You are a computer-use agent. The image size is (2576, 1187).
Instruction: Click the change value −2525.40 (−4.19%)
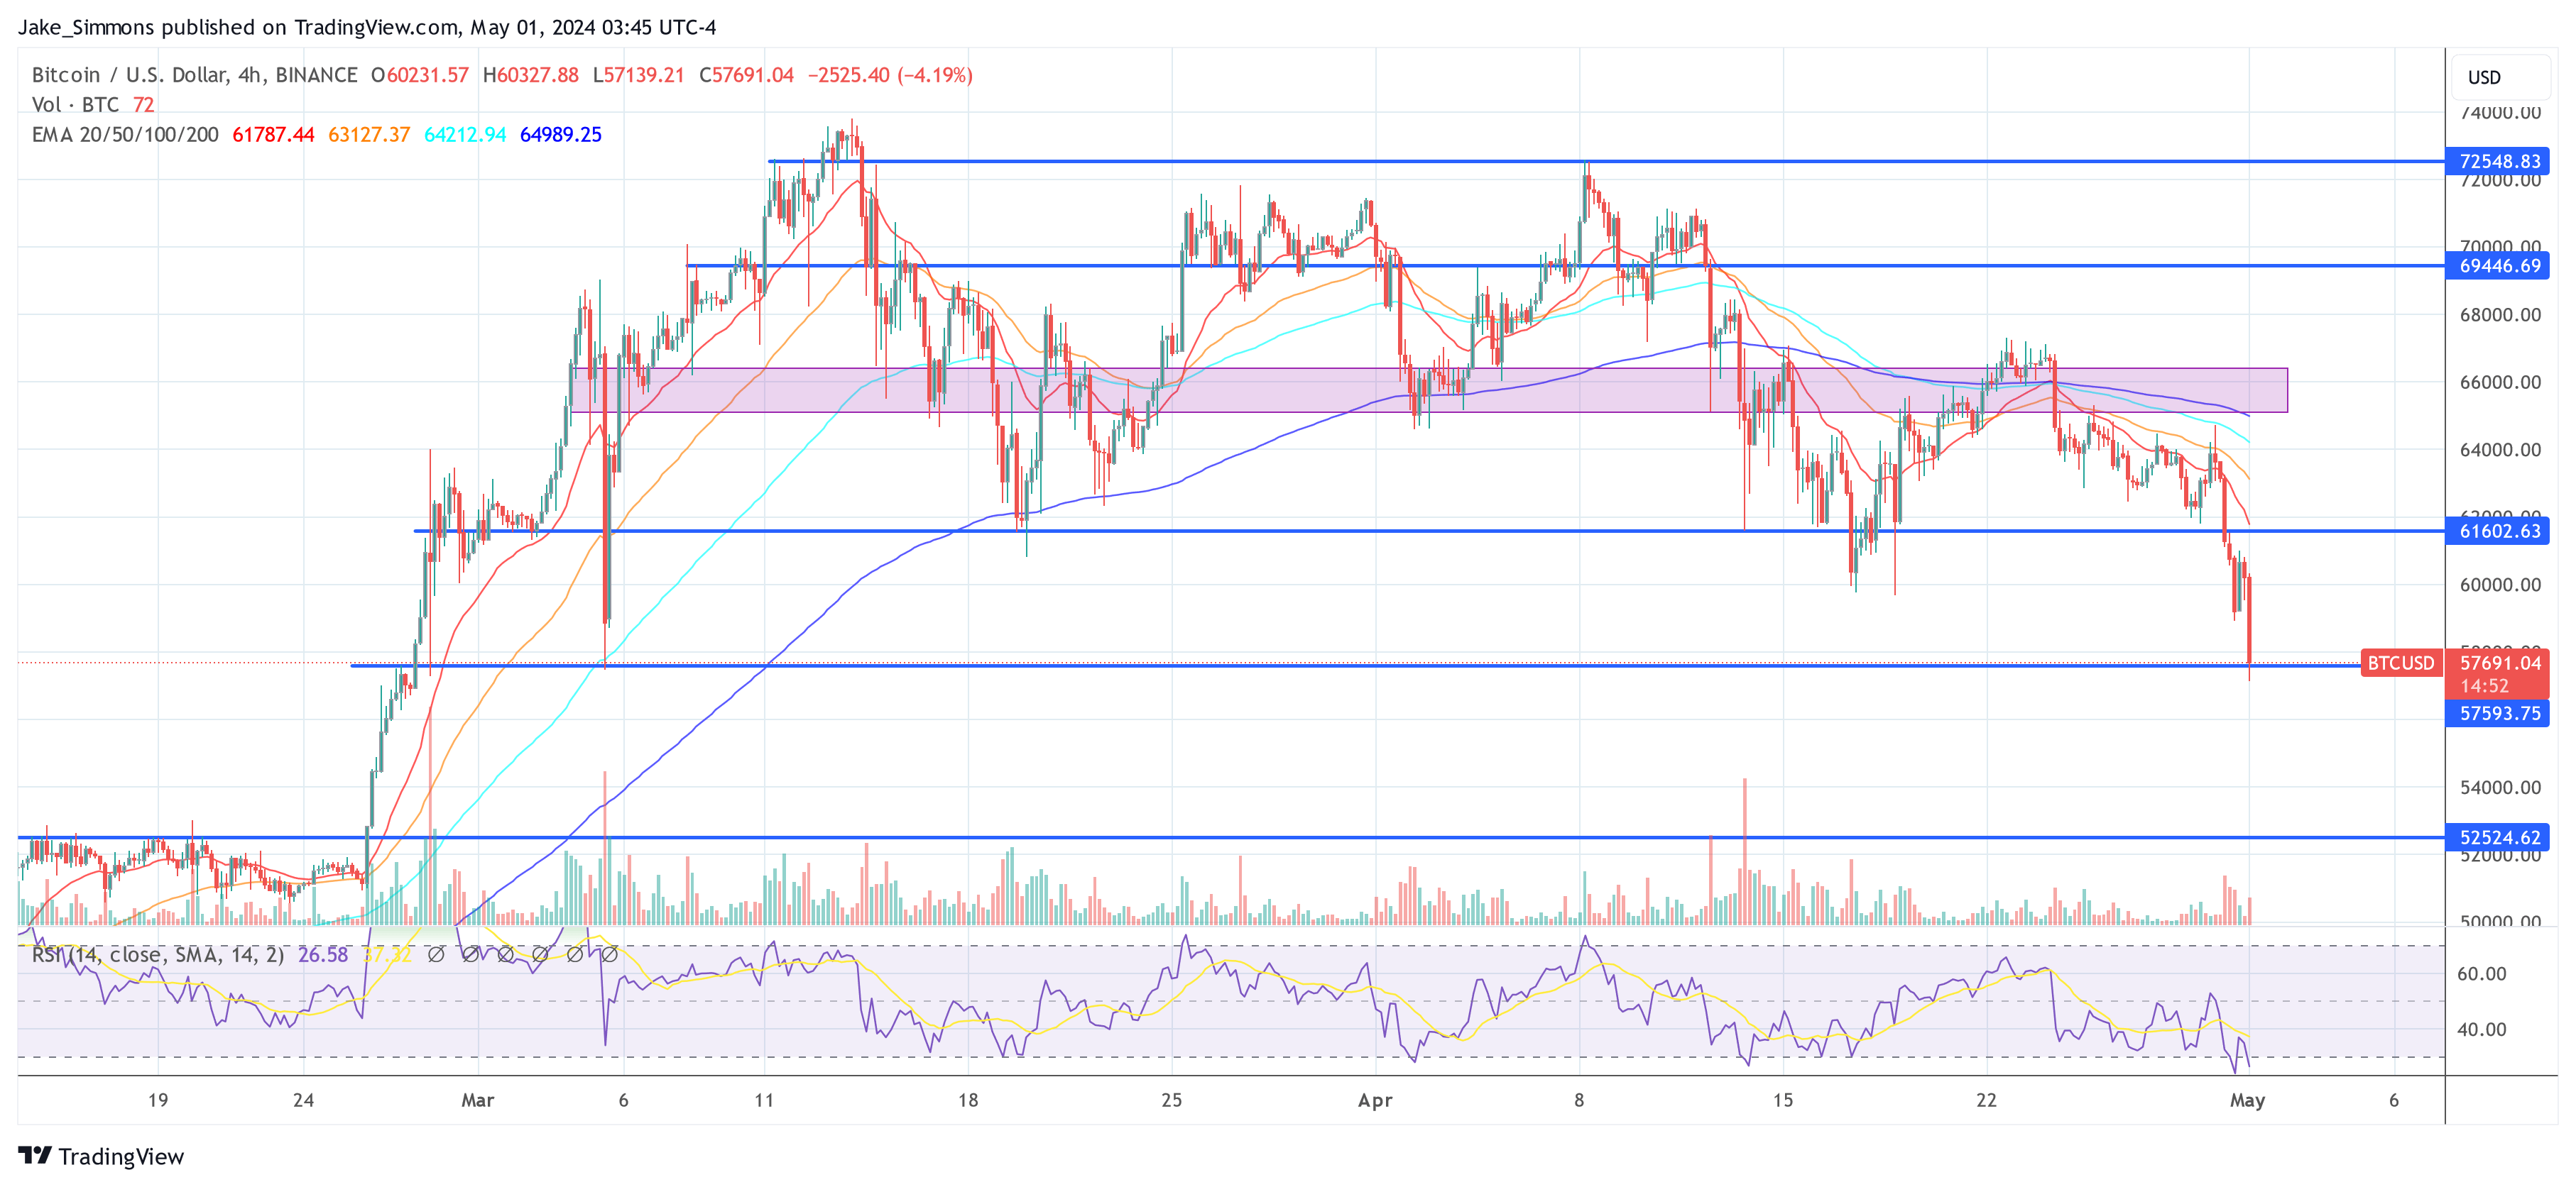890,75
